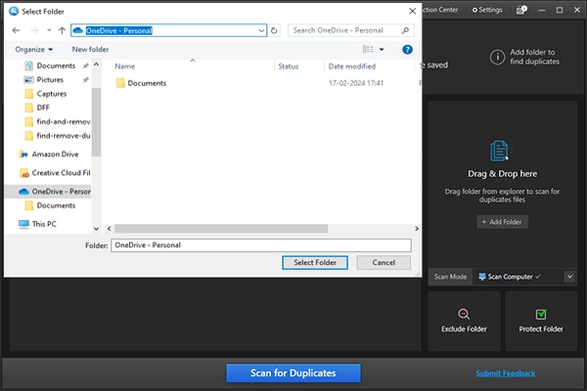Open the Organize menu
587x391 pixels.
click(33, 50)
